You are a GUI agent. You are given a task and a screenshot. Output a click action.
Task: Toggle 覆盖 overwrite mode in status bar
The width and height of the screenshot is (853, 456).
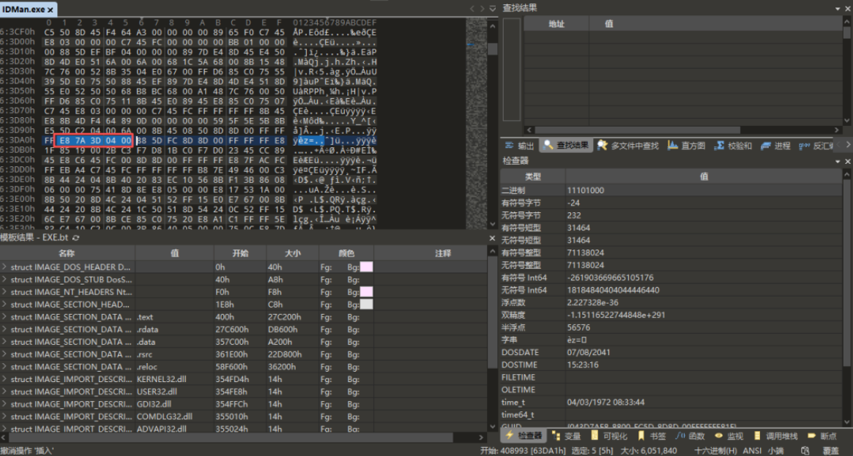tap(830, 451)
